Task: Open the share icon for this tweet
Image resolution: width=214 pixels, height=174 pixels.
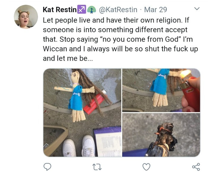Action: point(196,167)
